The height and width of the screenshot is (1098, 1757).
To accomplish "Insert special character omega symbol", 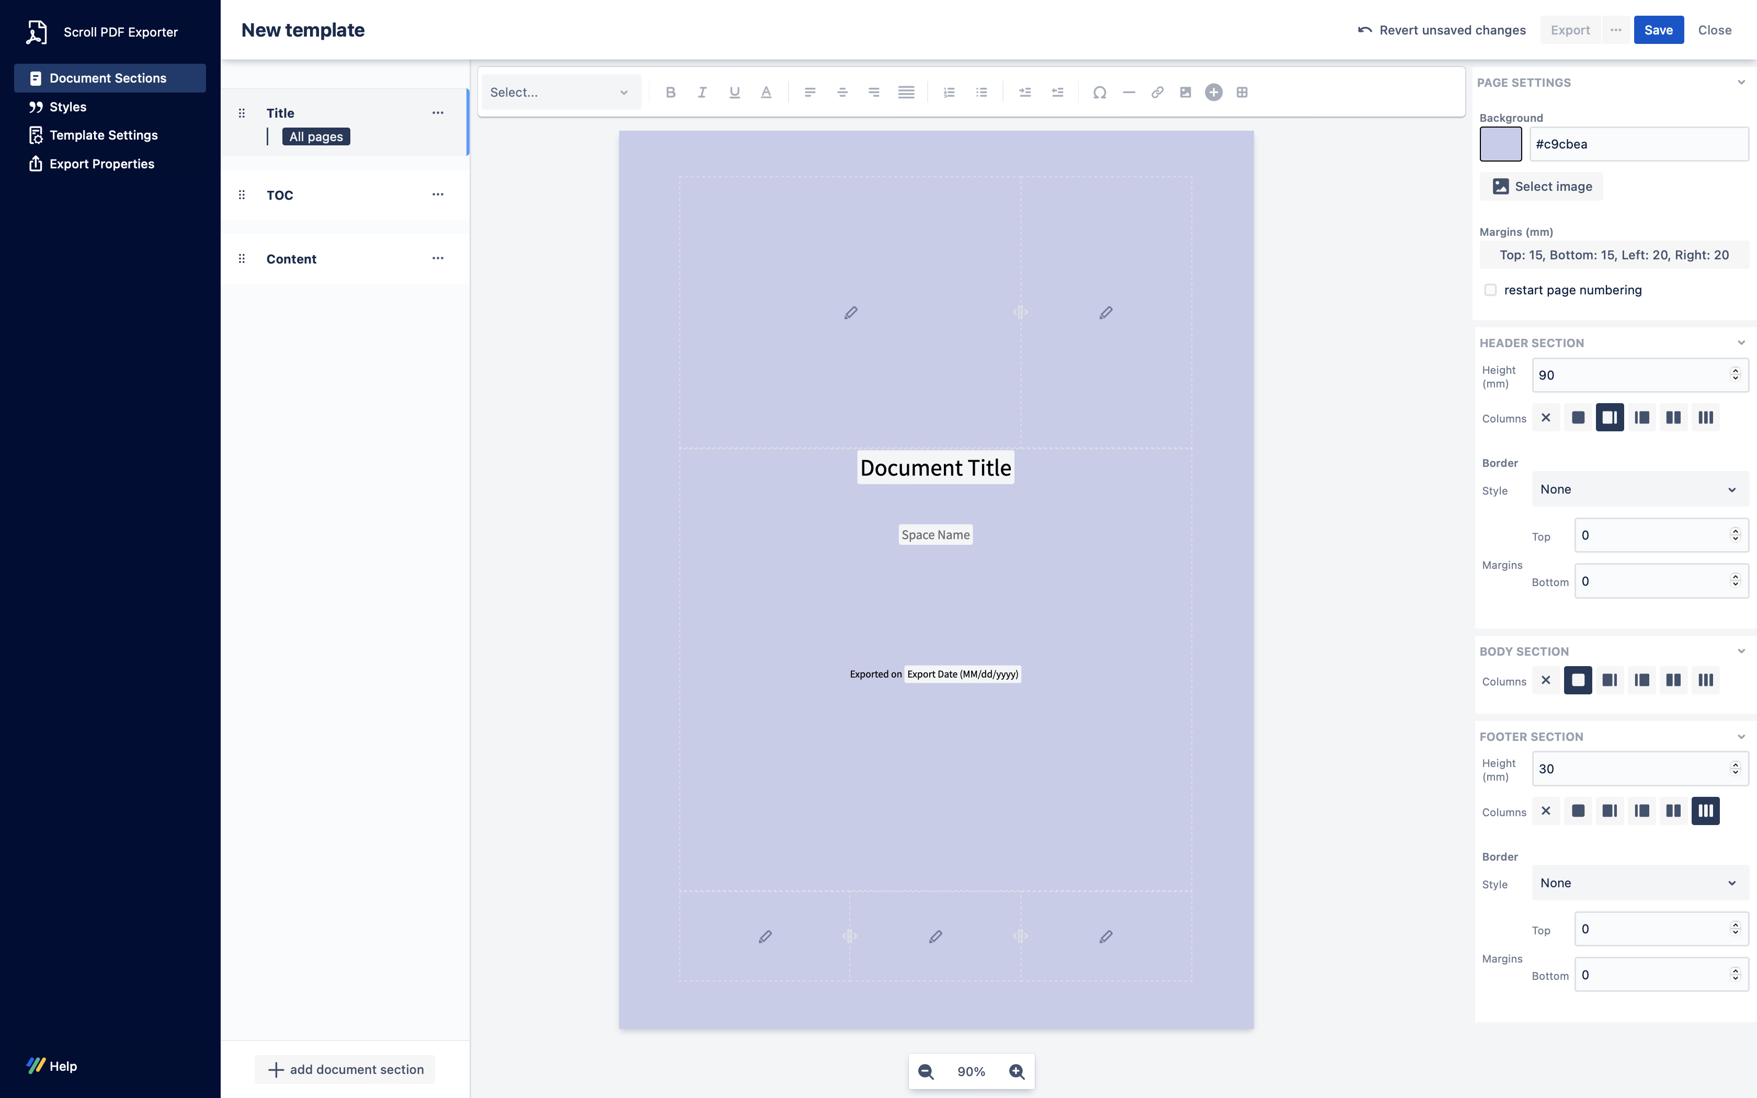I will pos(1099,92).
